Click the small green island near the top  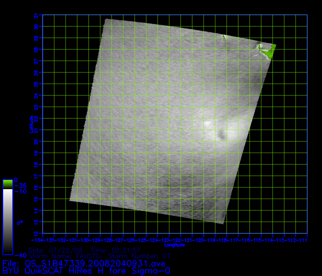[x=224, y=37]
